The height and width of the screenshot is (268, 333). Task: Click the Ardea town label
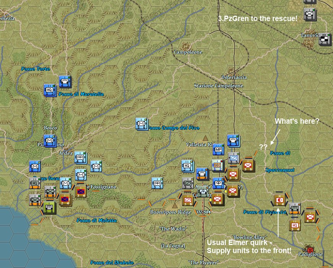[x=66, y=153]
